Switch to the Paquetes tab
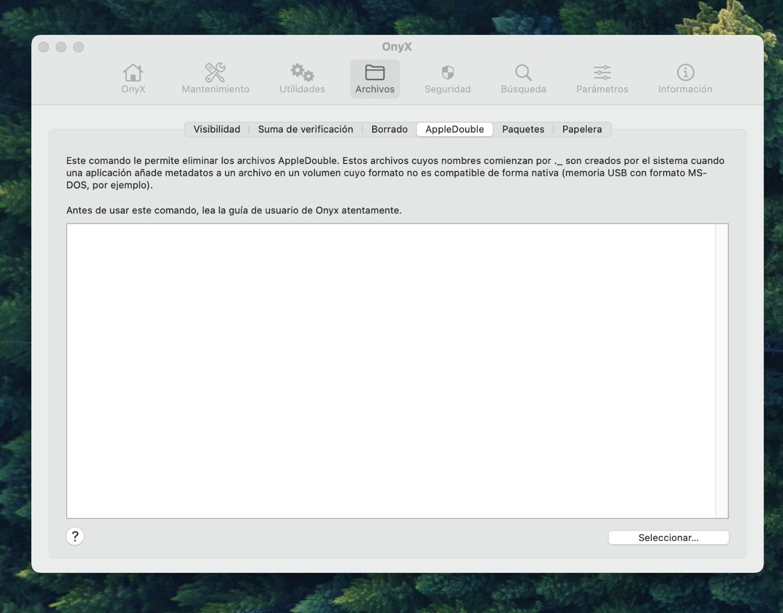The width and height of the screenshot is (783, 613). (x=523, y=129)
